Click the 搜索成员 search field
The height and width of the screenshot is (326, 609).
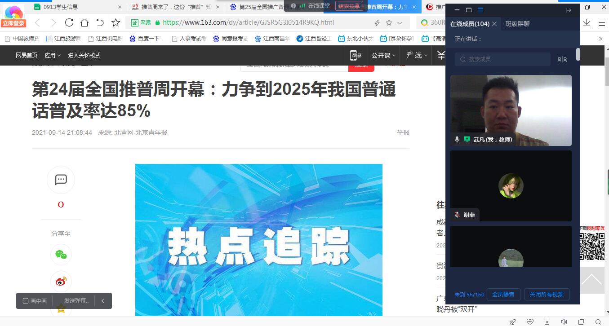(503, 59)
